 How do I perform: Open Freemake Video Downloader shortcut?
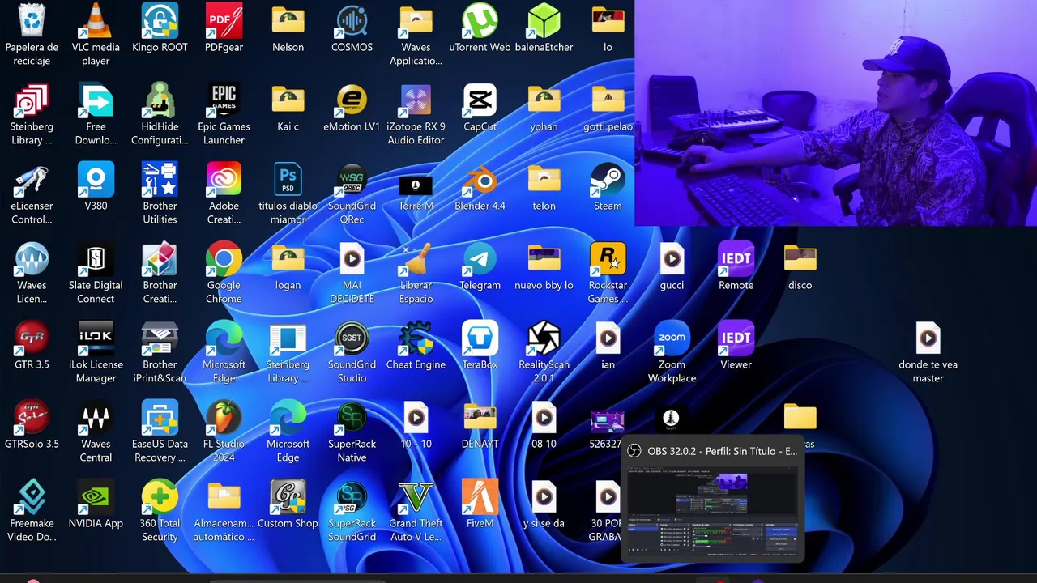tap(32, 498)
